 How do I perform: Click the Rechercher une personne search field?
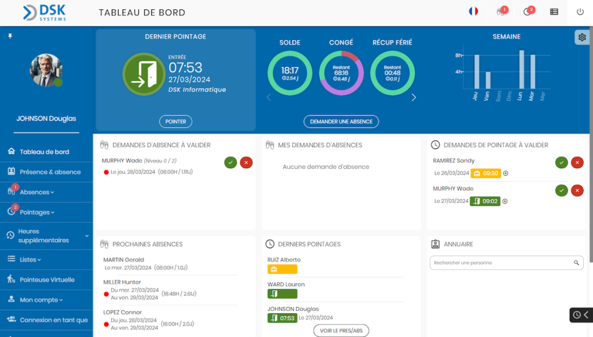(x=506, y=262)
